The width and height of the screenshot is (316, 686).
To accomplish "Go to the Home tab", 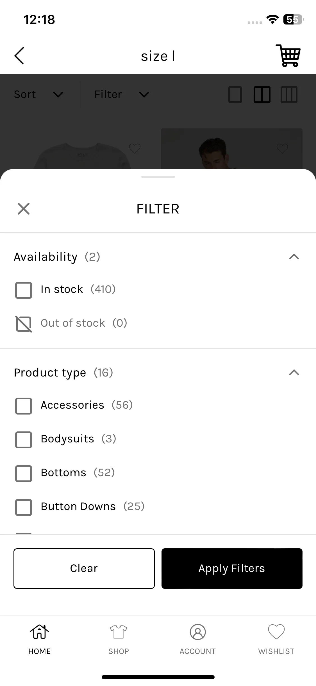I will tap(39, 638).
